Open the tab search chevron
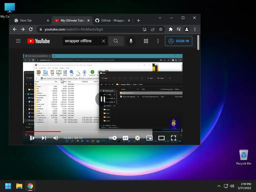256x192 pixels. 160,18
